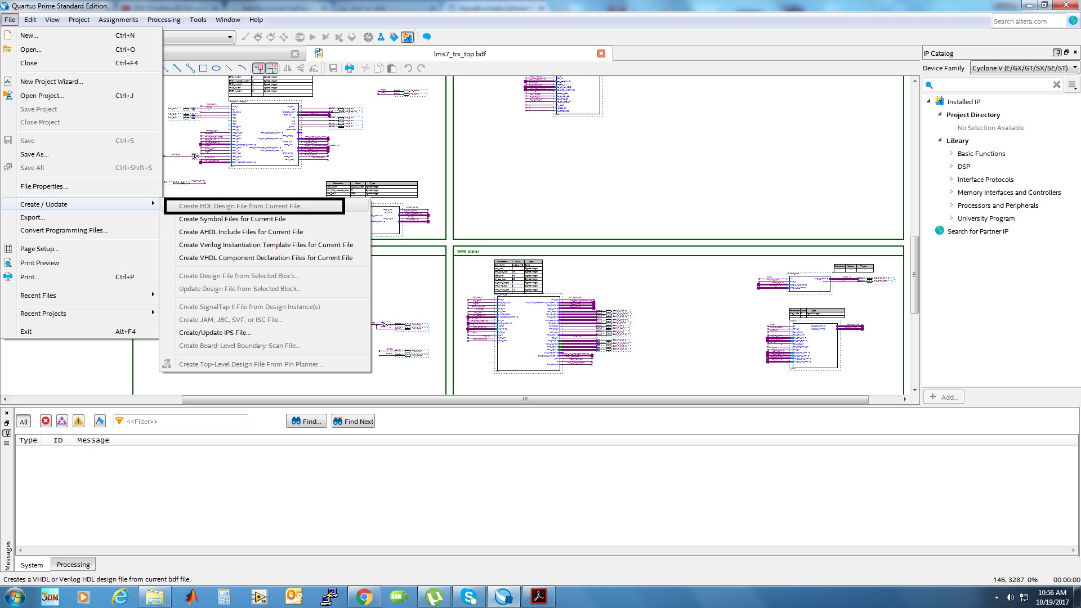The image size is (1081, 608).
Task: Open the Device Family dropdown
Action: 1025,68
